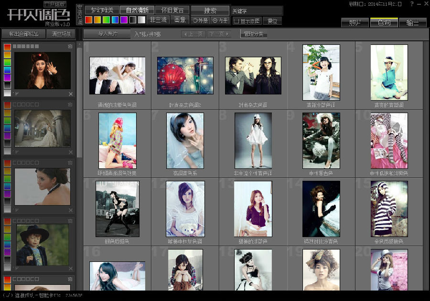Screen dimensions: 430x301
Task: Delete the first scene with its trash icon
Action: 70,46
